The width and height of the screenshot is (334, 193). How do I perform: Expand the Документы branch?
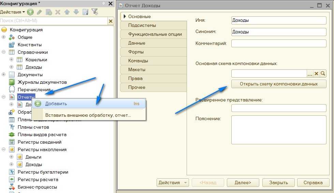[4, 75]
